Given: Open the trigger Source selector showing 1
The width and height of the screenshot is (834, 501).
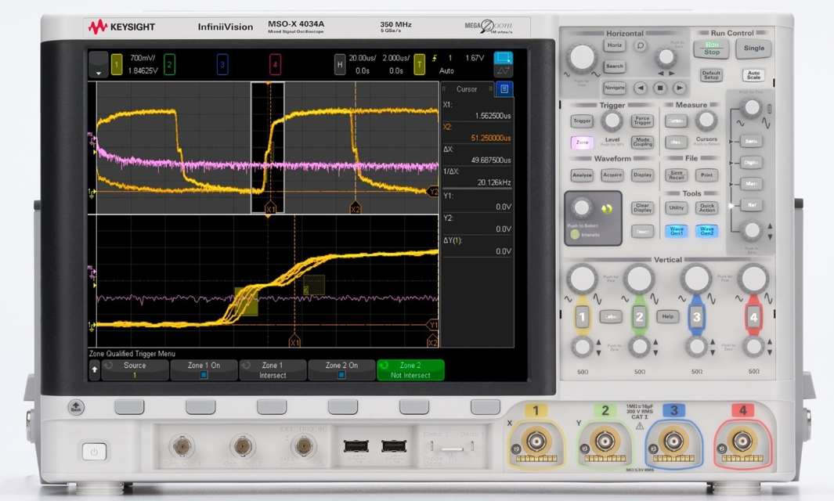Looking at the screenshot, I should (x=135, y=370).
